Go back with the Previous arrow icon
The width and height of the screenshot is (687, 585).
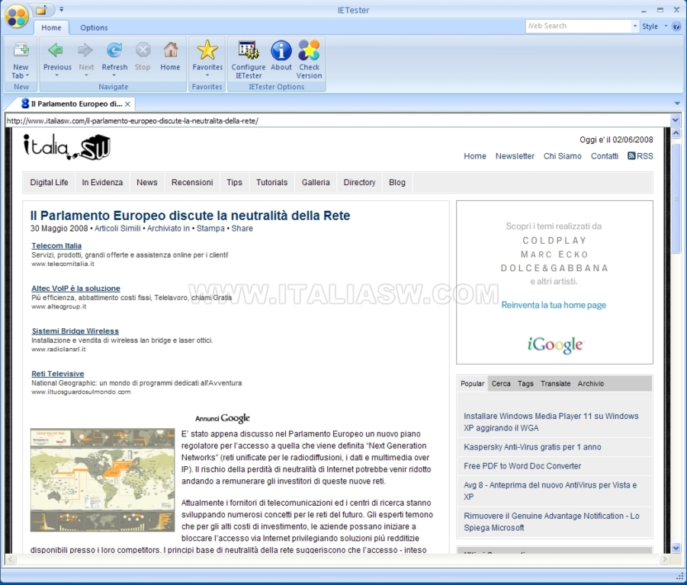point(56,50)
